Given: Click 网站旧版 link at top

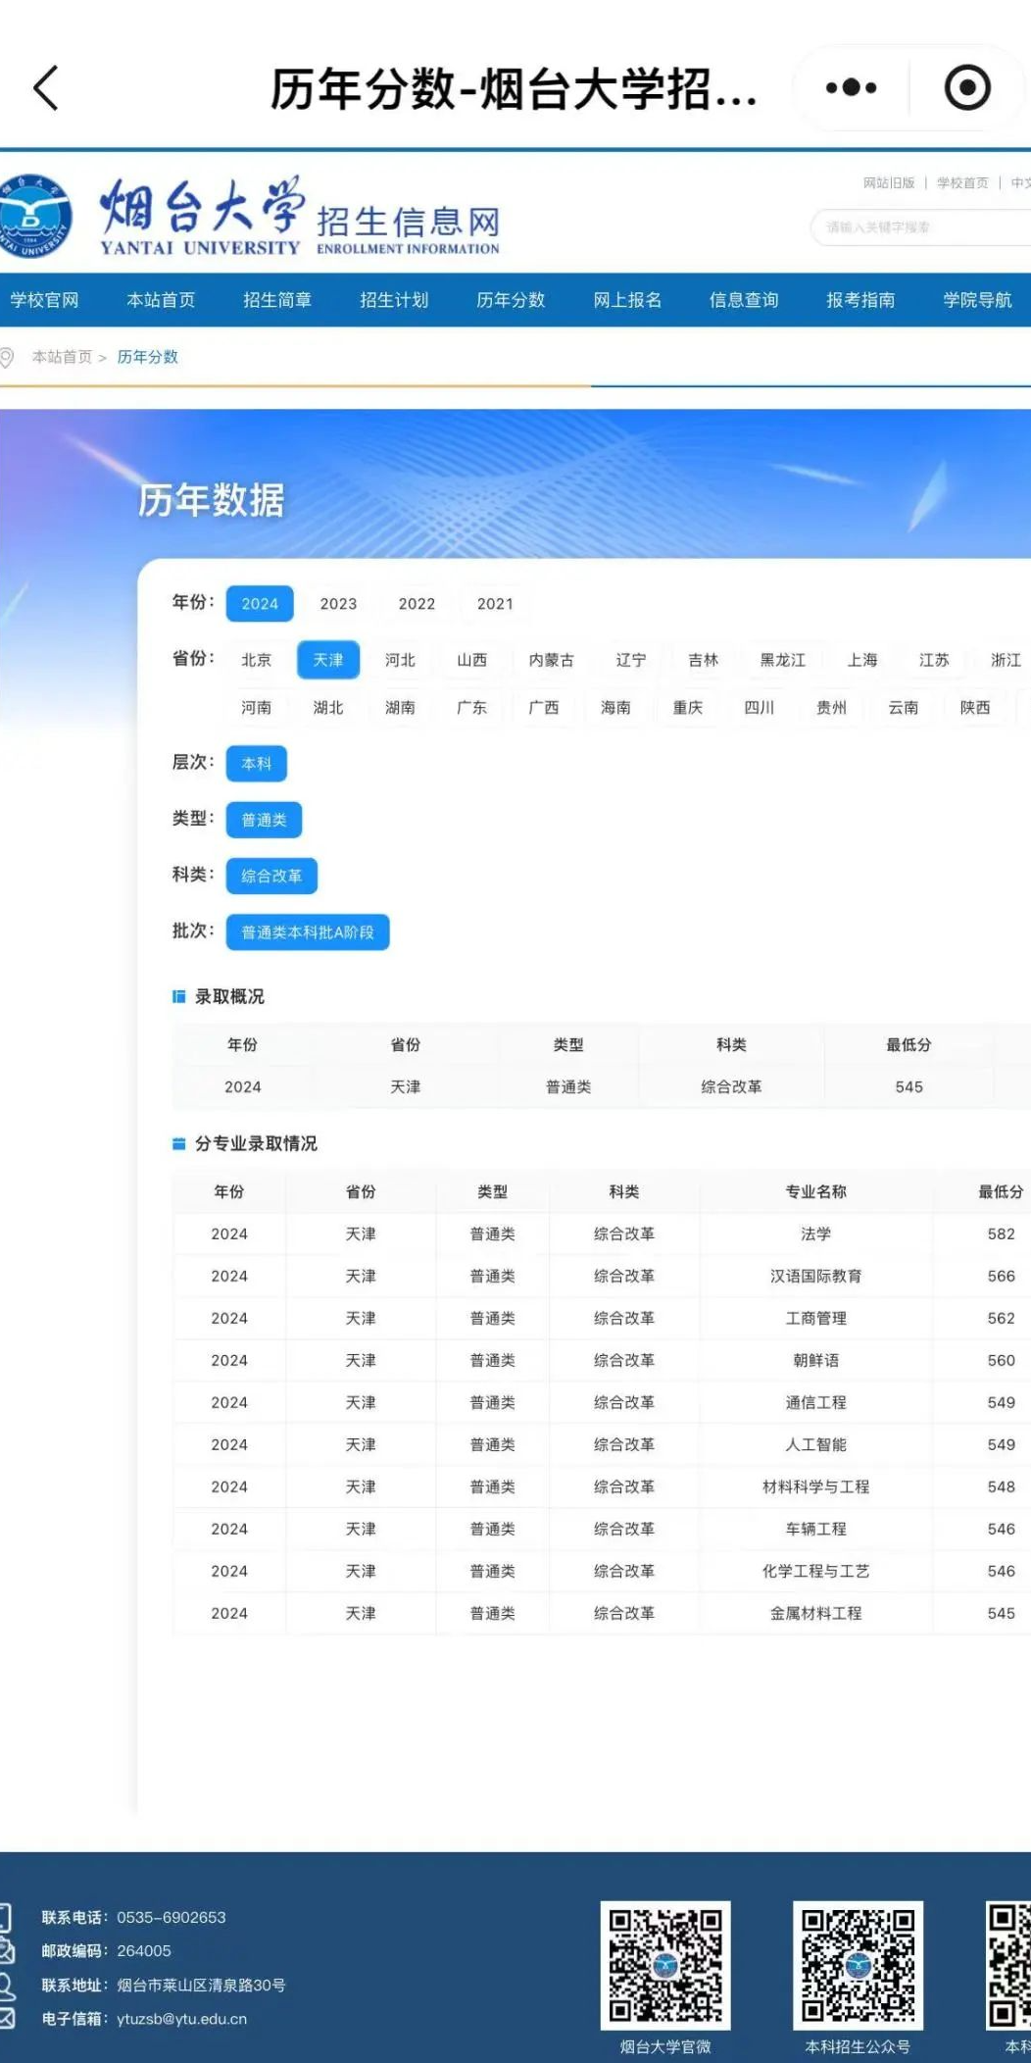Looking at the screenshot, I should (888, 183).
